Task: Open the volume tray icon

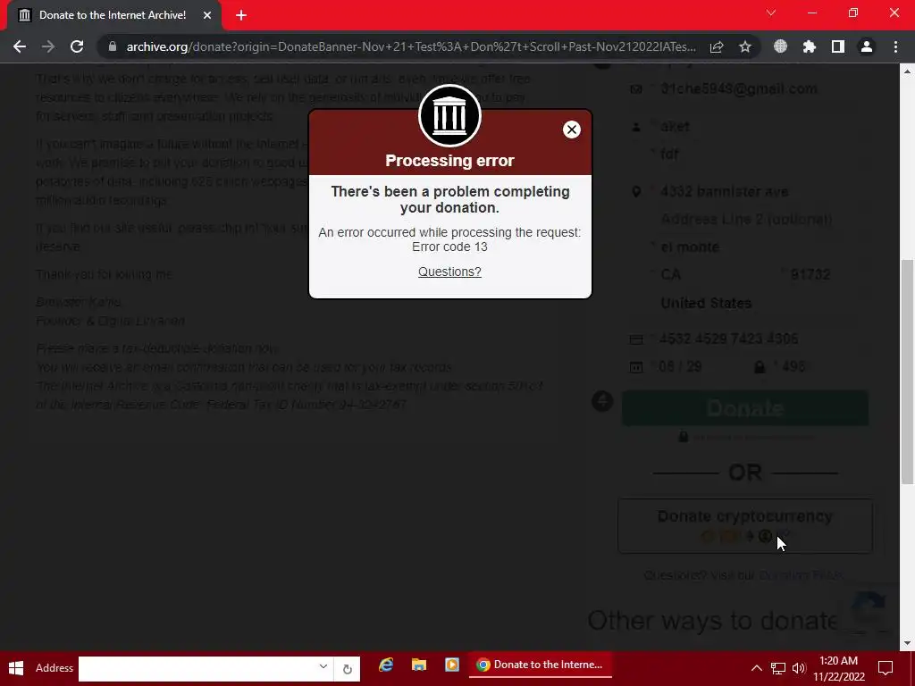Action: coord(799,668)
